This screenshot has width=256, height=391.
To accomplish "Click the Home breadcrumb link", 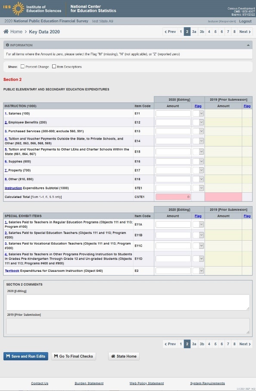I will pos(16,32).
